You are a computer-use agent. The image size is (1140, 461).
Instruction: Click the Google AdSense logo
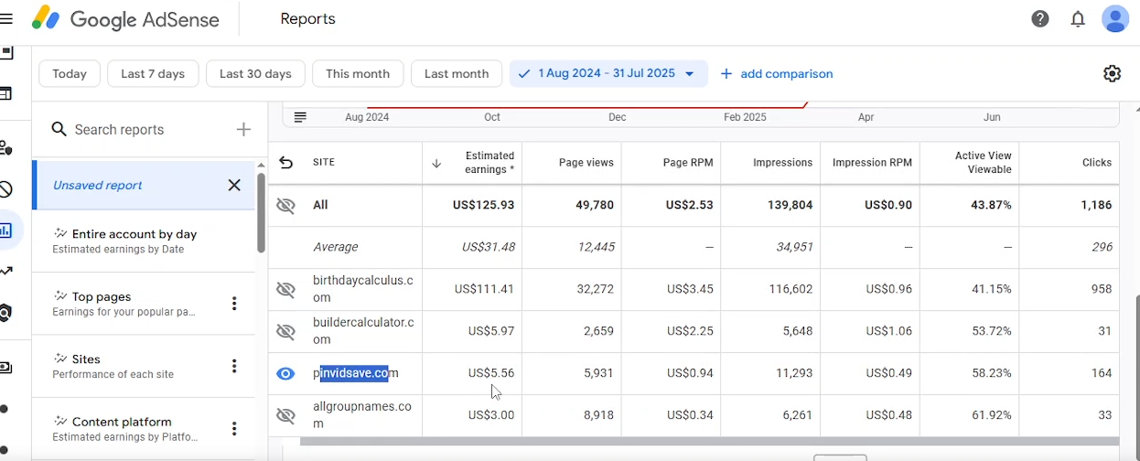(125, 18)
